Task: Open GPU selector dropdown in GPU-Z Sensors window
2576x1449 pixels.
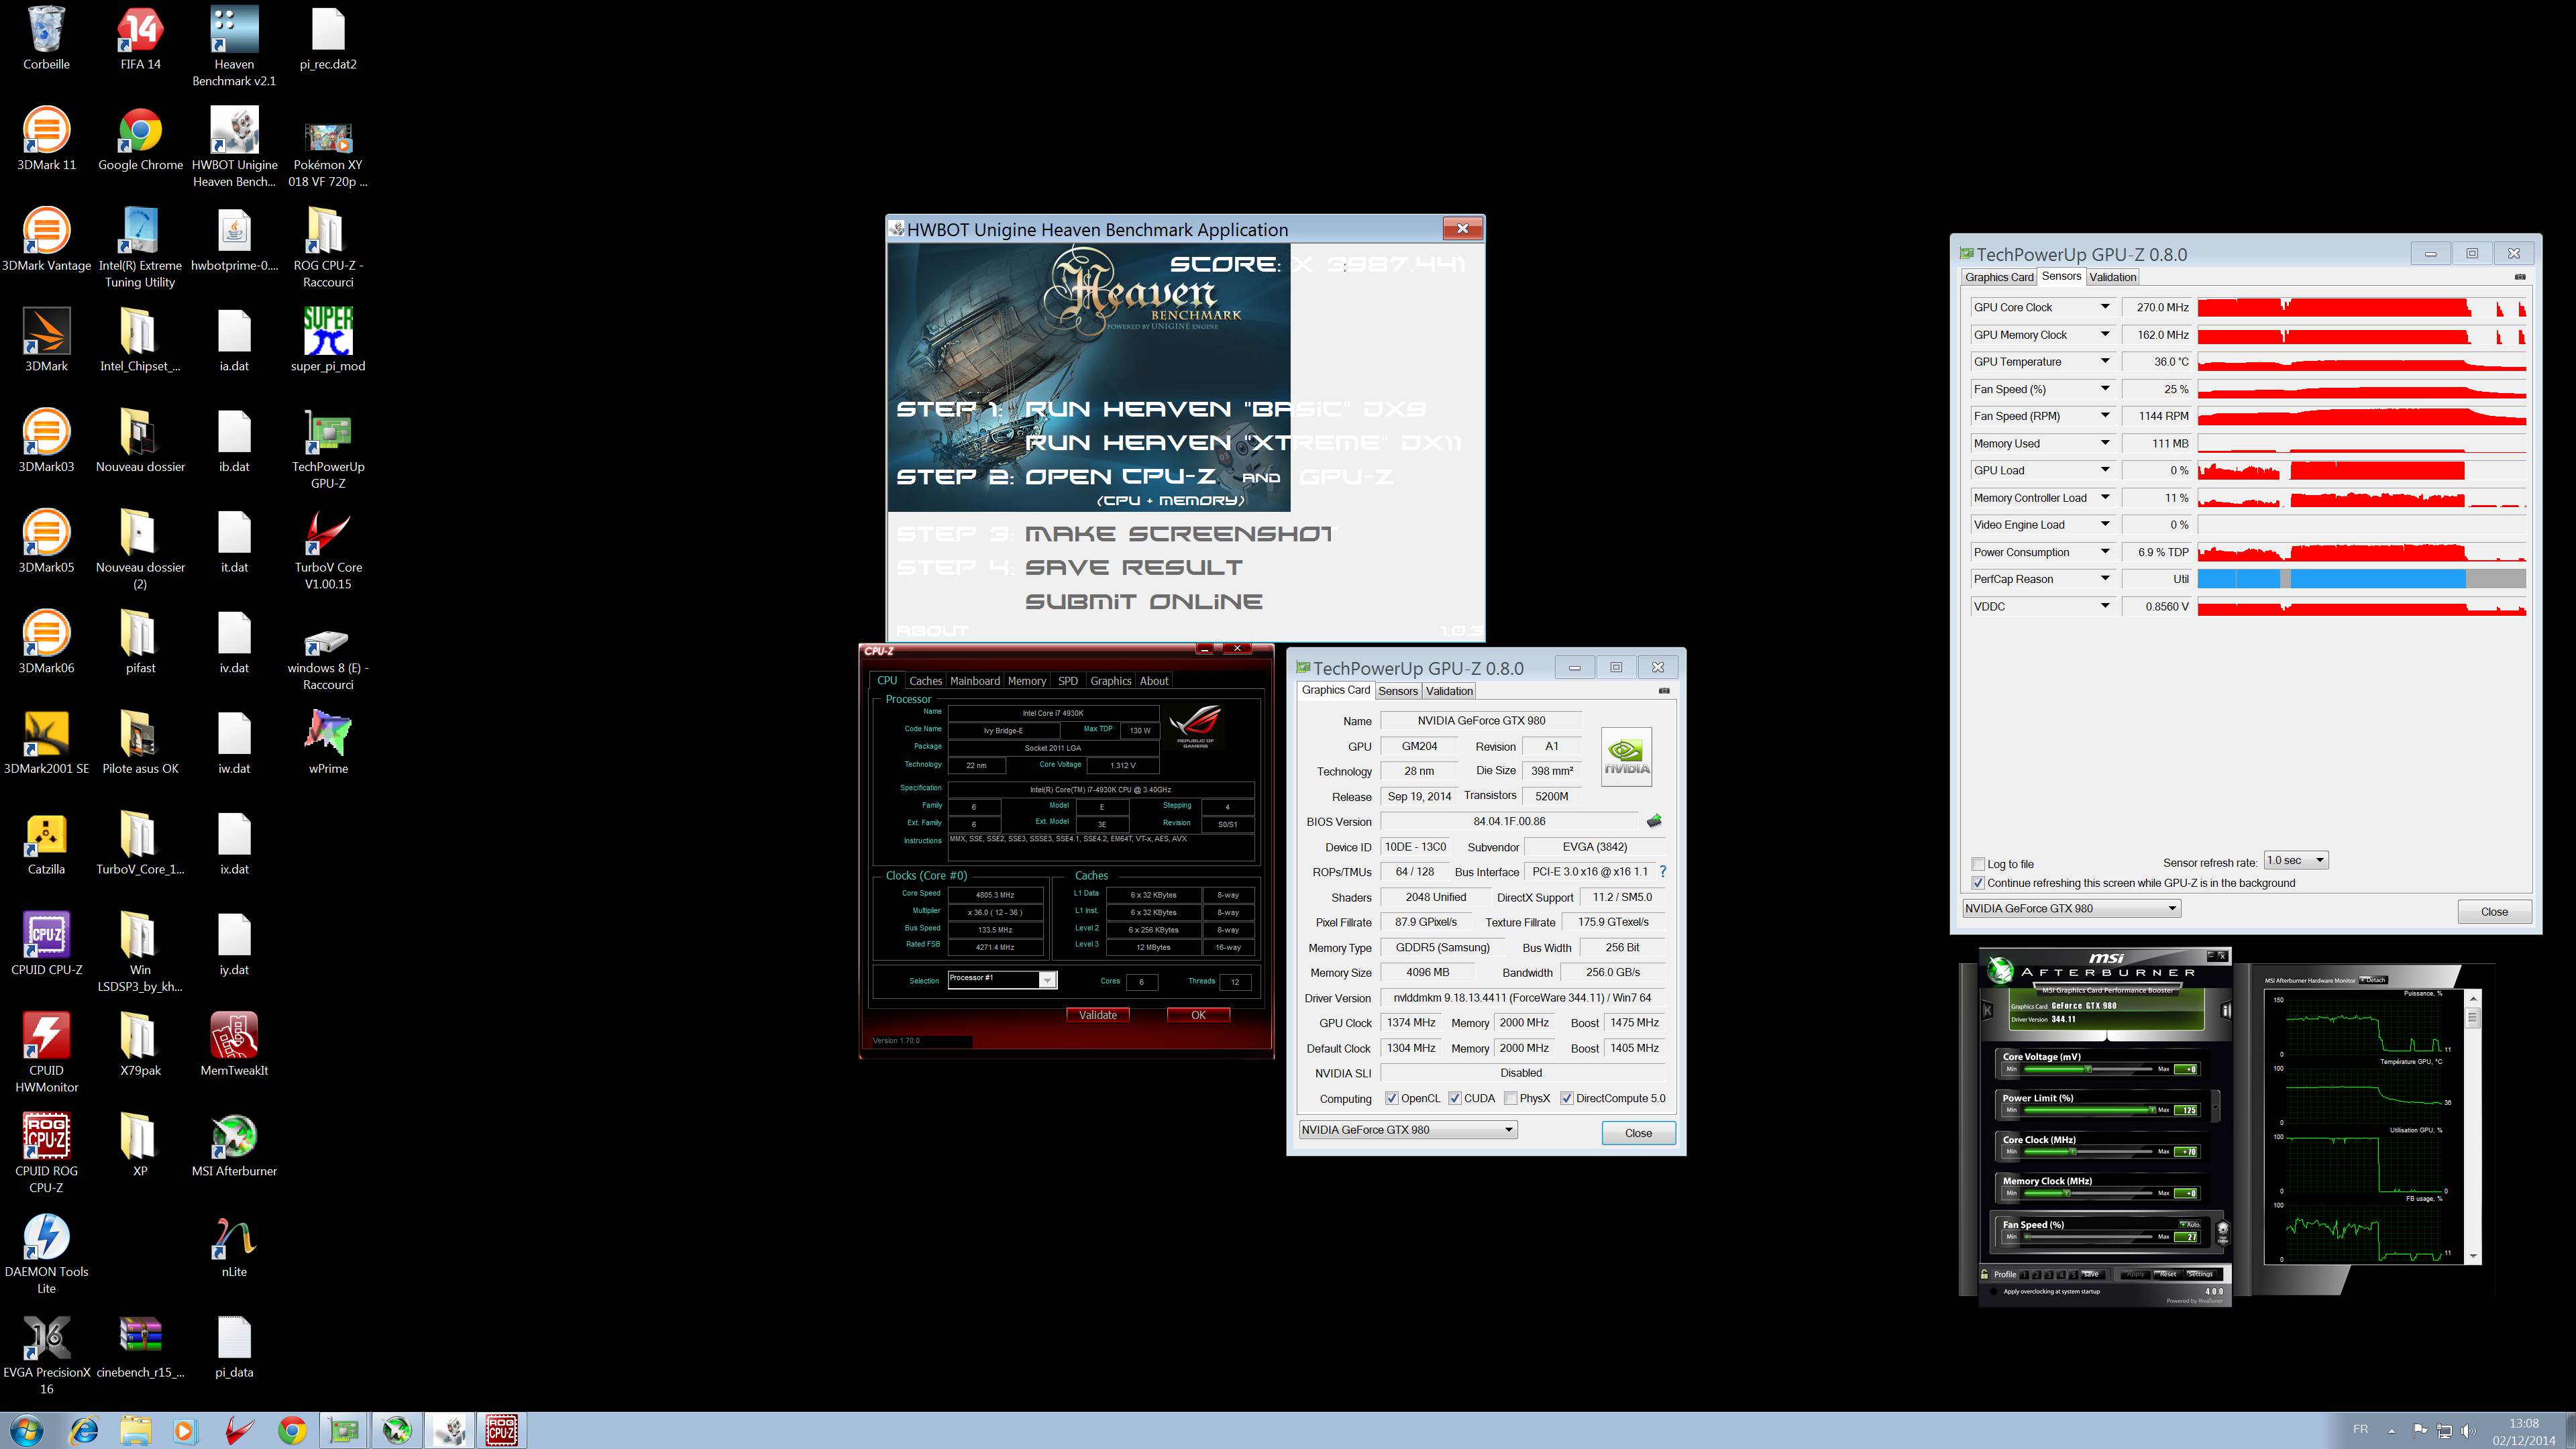Action: tap(2071, 908)
